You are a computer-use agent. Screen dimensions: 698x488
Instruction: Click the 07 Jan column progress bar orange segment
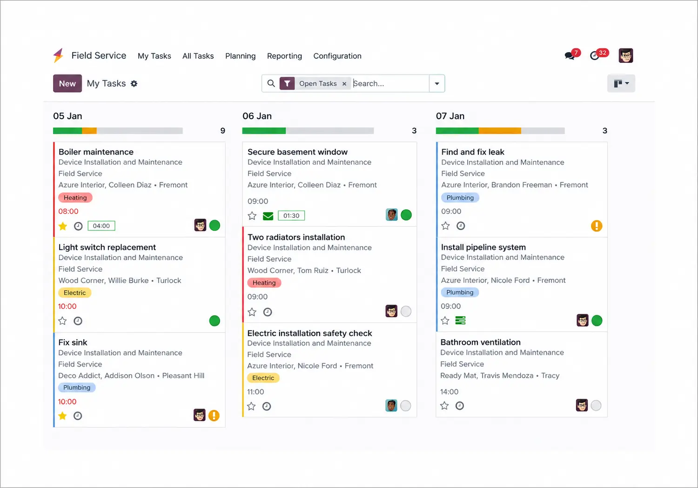click(499, 131)
